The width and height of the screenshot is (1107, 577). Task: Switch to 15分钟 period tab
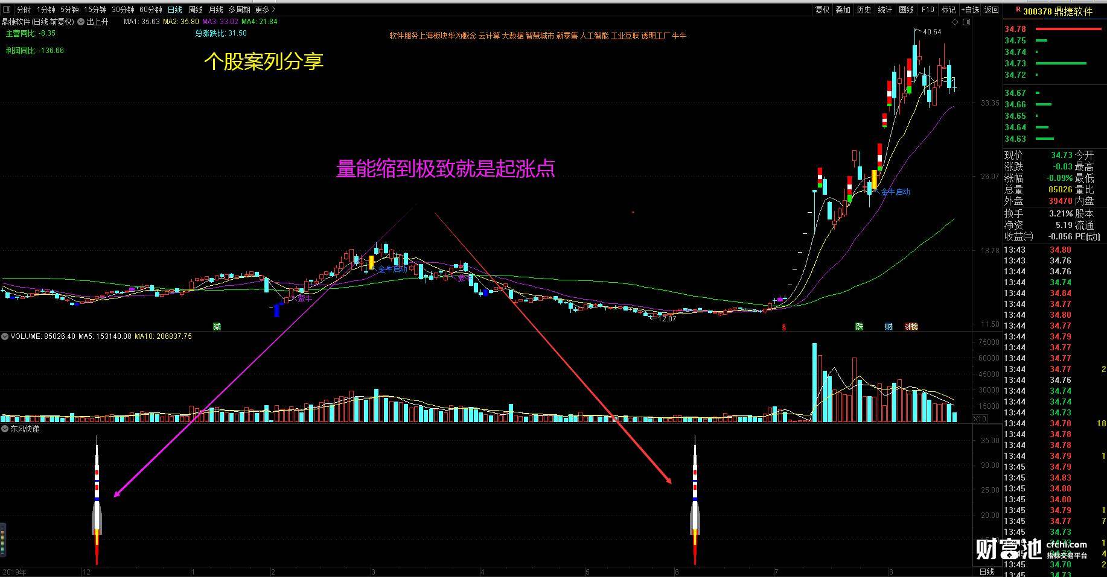(x=95, y=10)
